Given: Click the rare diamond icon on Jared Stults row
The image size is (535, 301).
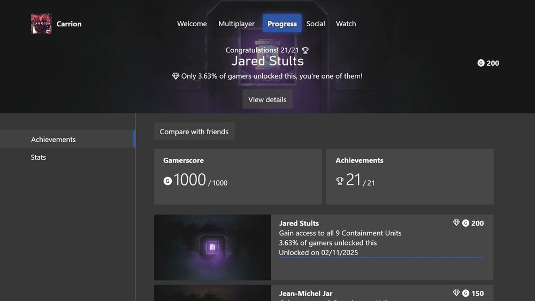Looking at the screenshot, I should pyautogui.click(x=456, y=223).
